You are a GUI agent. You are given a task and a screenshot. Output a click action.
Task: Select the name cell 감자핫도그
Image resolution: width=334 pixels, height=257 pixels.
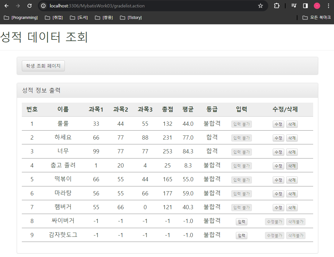(63, 235)
